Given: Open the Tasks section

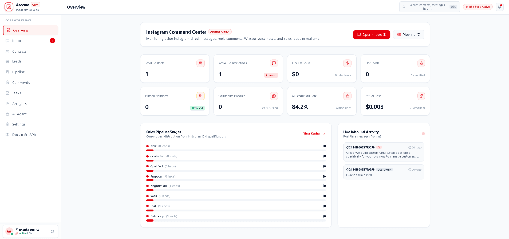Looking at the screenshot, I should click(x=30, y=93).
